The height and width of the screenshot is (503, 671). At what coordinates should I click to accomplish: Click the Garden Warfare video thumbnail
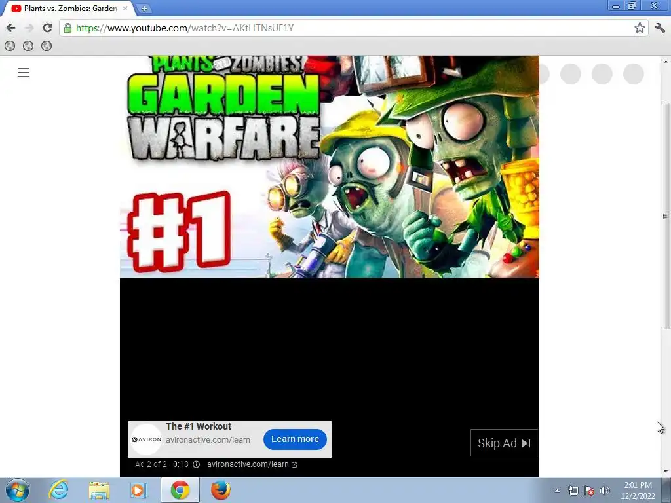[x=330, y=167]
